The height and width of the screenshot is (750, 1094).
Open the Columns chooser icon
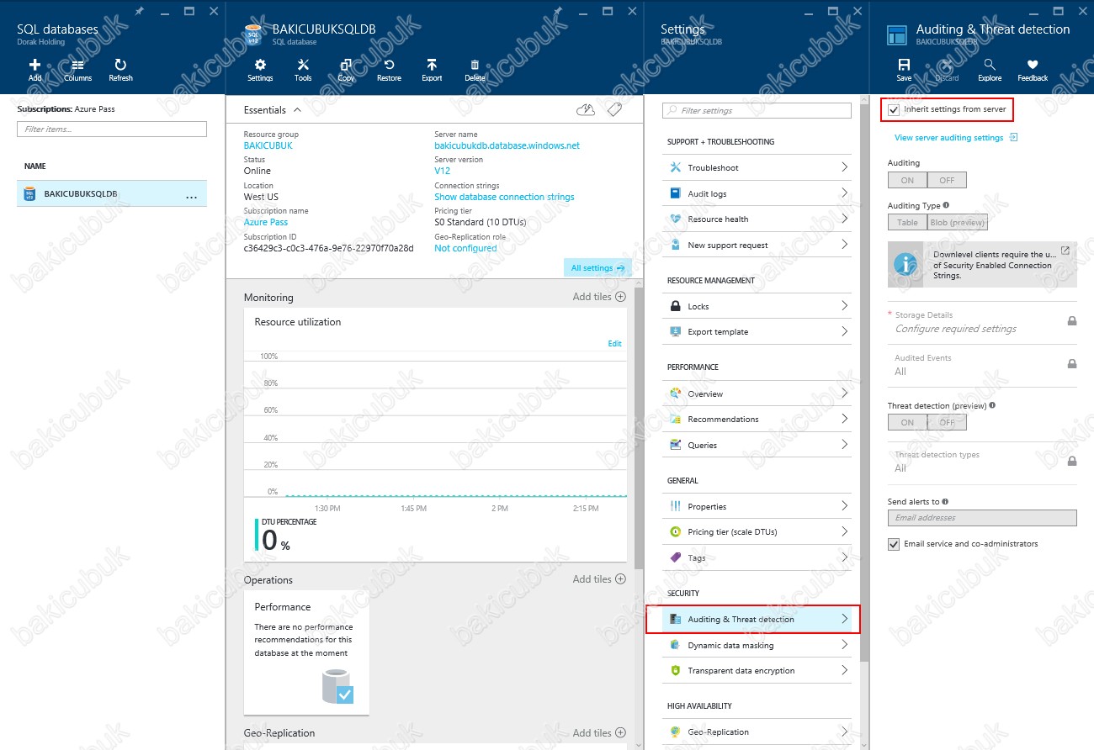click(x=77, y=65)
